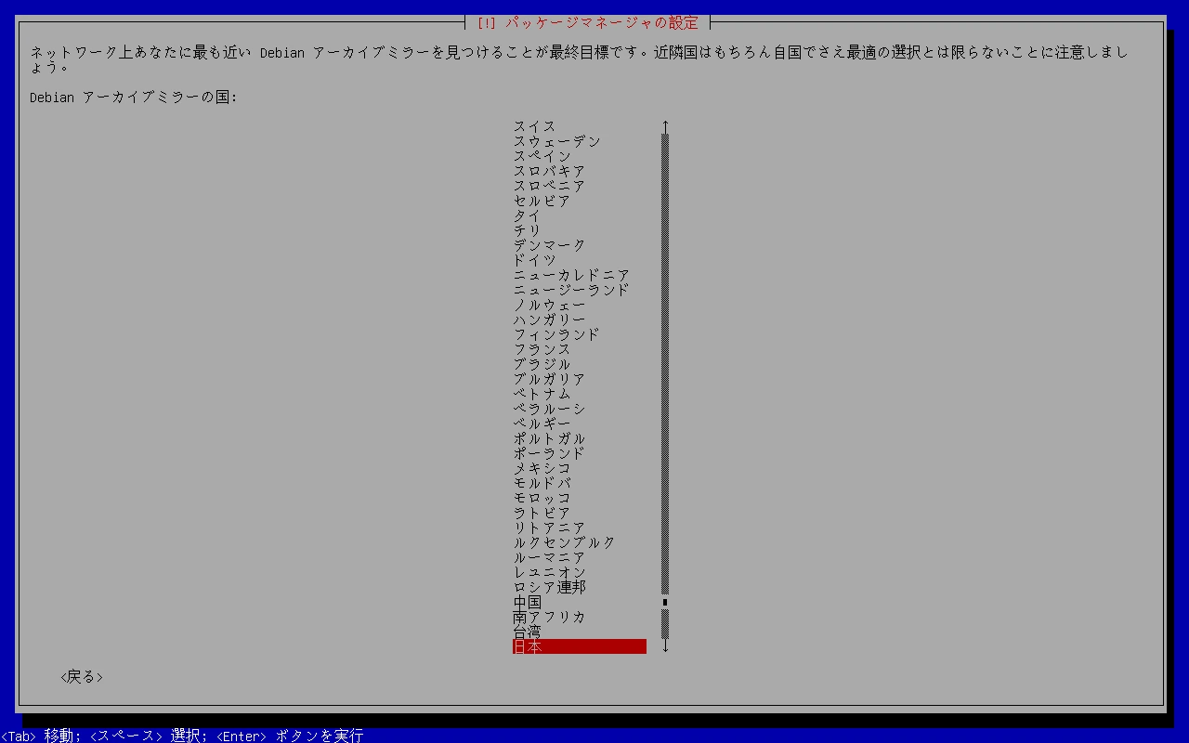Click the scrollbar up arrow
1189x743 pixels.
click(x=665, y=126)
